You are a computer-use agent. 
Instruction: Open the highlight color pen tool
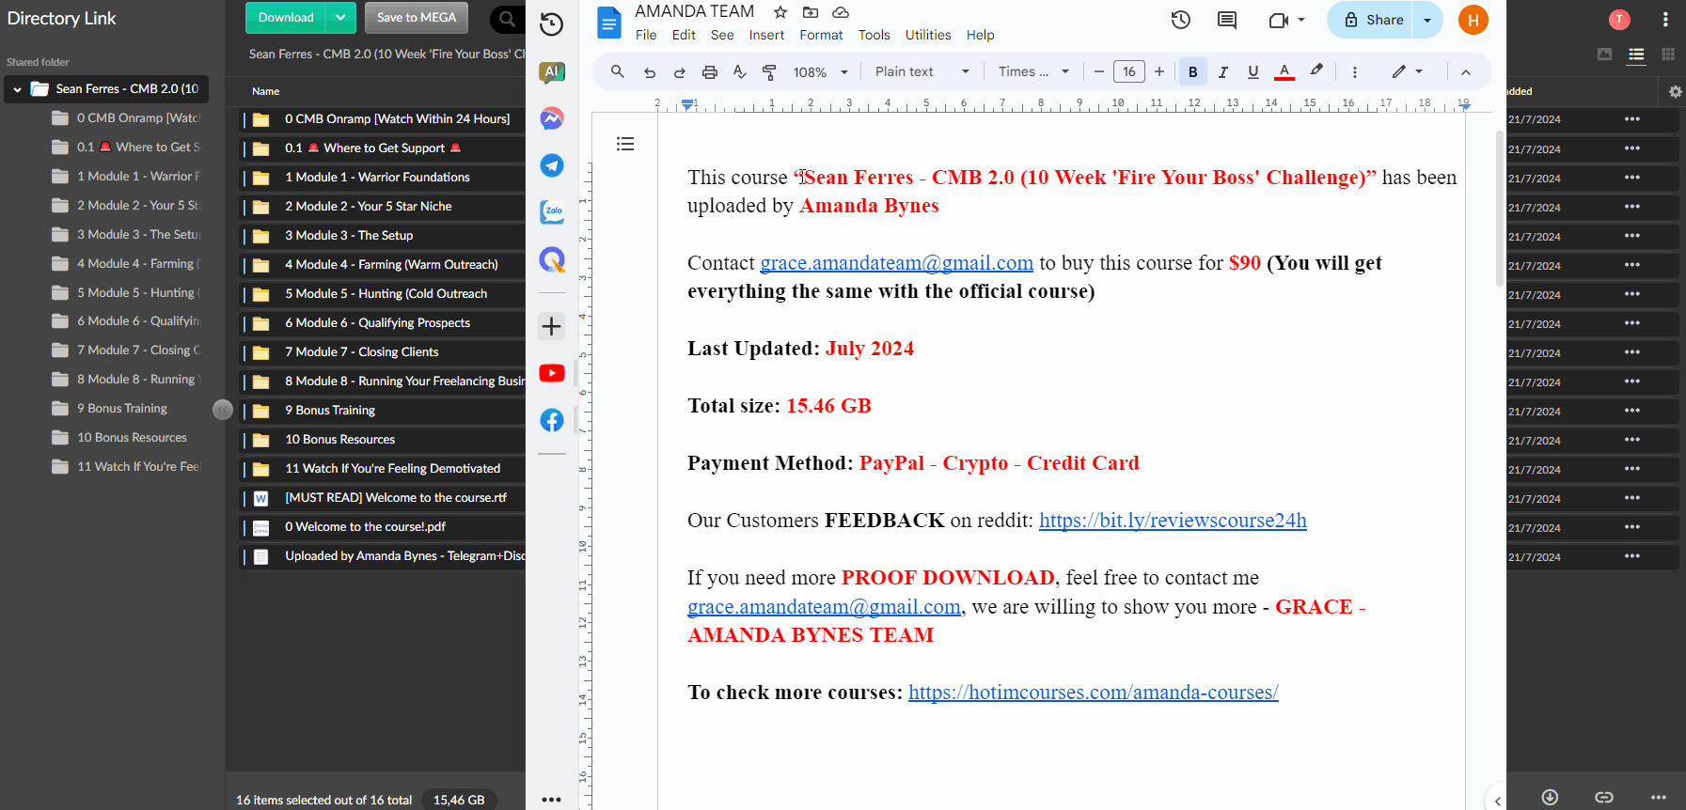(x=1316, y=71)
